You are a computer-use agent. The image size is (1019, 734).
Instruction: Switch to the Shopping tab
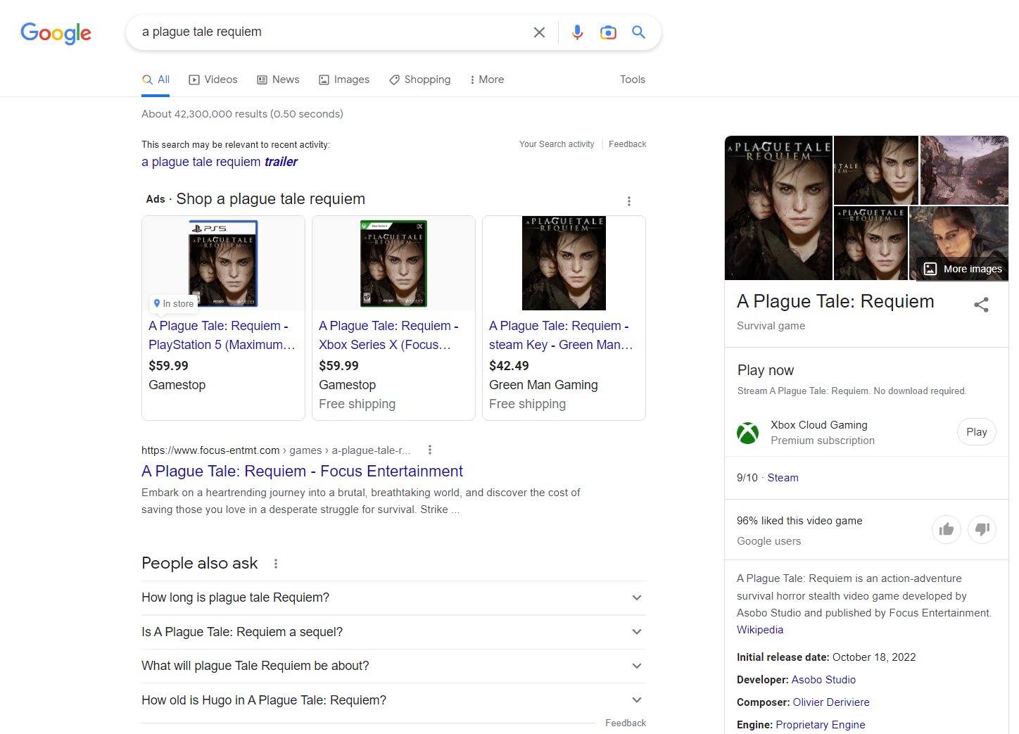pos(420,80)
